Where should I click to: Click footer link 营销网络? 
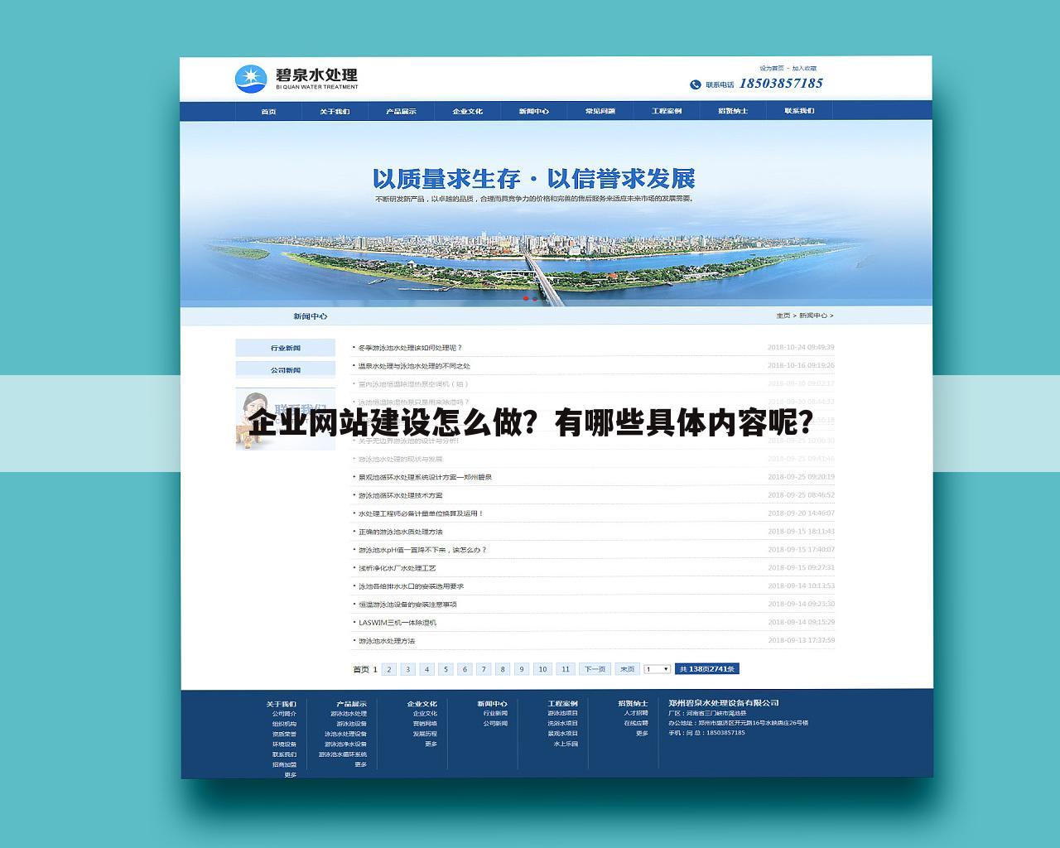pos(425,724)
